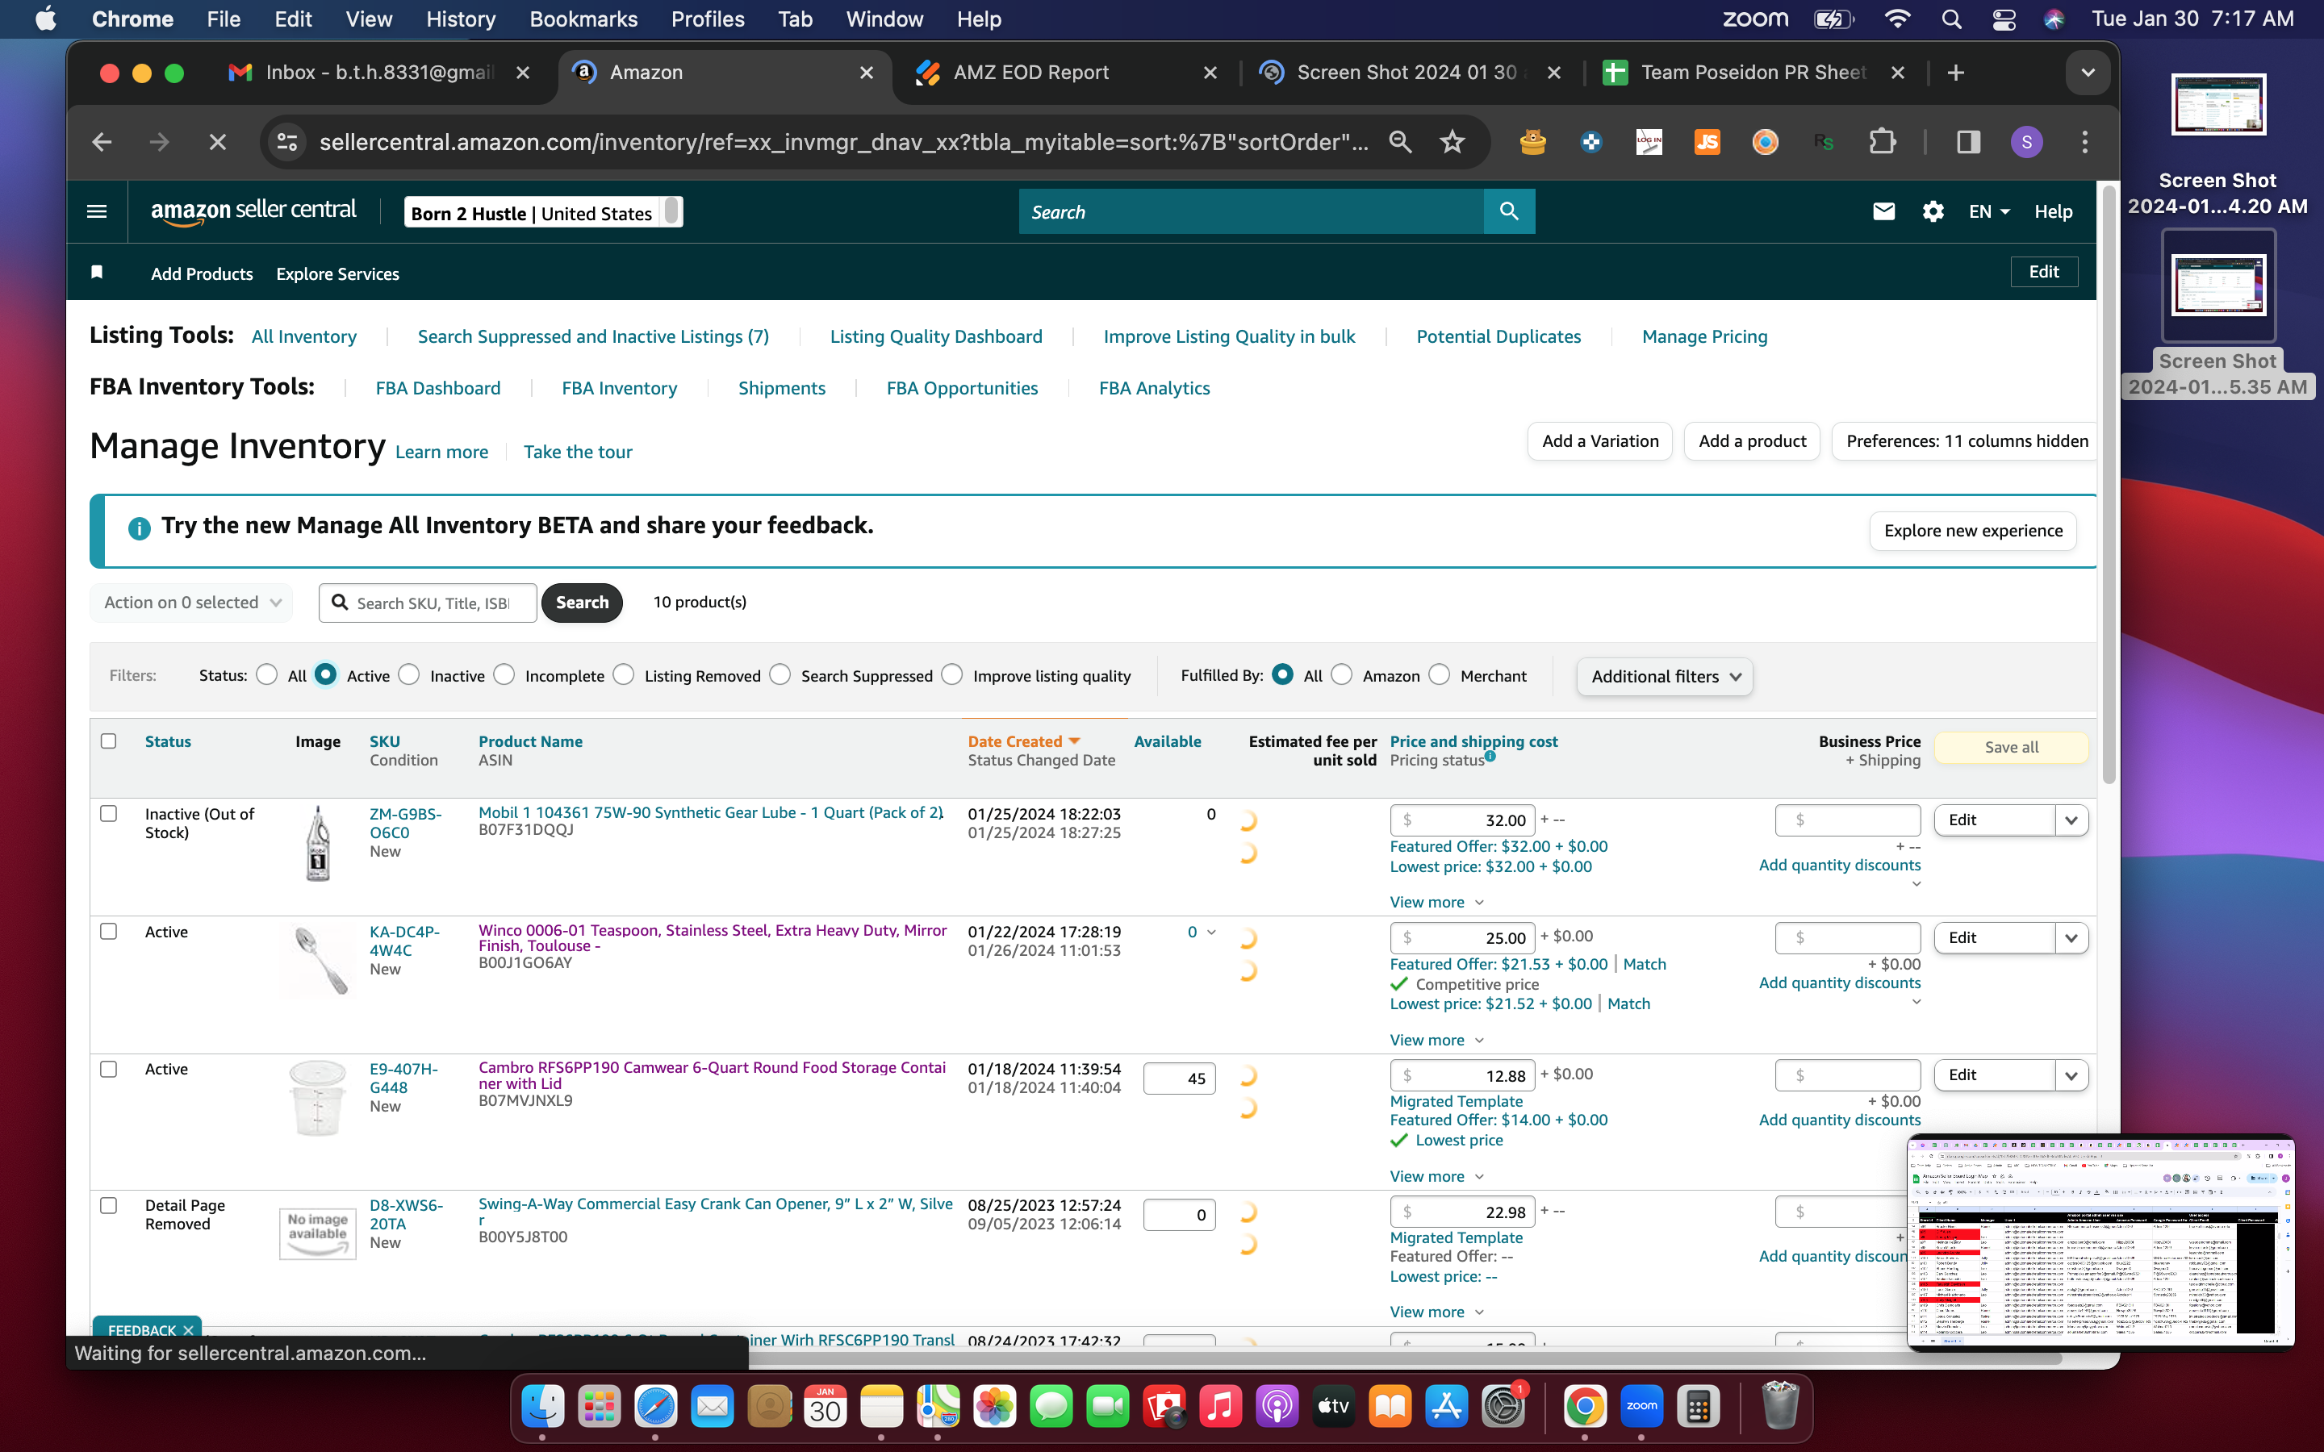Click the Explore new experience button

click(1972, 530)
